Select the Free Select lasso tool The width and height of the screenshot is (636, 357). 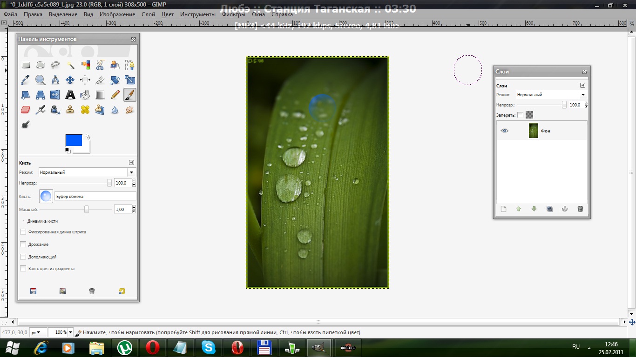point(55,65)
